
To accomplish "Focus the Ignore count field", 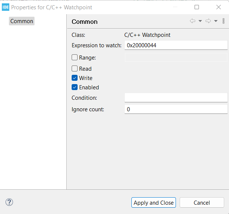I will [x=176, y=109].
